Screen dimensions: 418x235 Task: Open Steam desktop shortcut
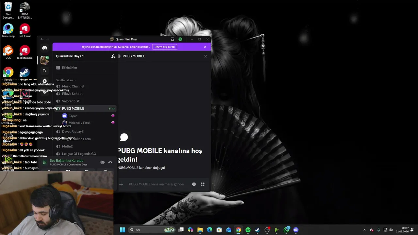pos(24,74)
